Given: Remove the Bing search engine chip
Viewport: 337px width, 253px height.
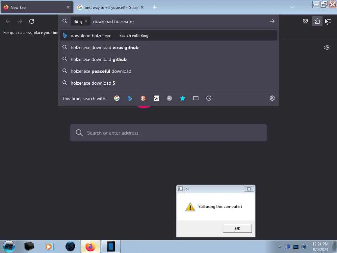Looking at the screenshot, I should (86, 21).
